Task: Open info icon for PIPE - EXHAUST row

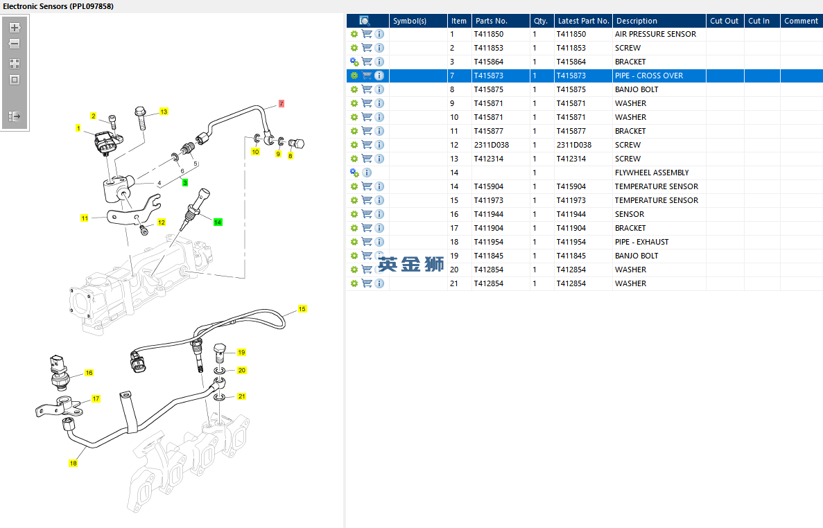Action: 379,242
